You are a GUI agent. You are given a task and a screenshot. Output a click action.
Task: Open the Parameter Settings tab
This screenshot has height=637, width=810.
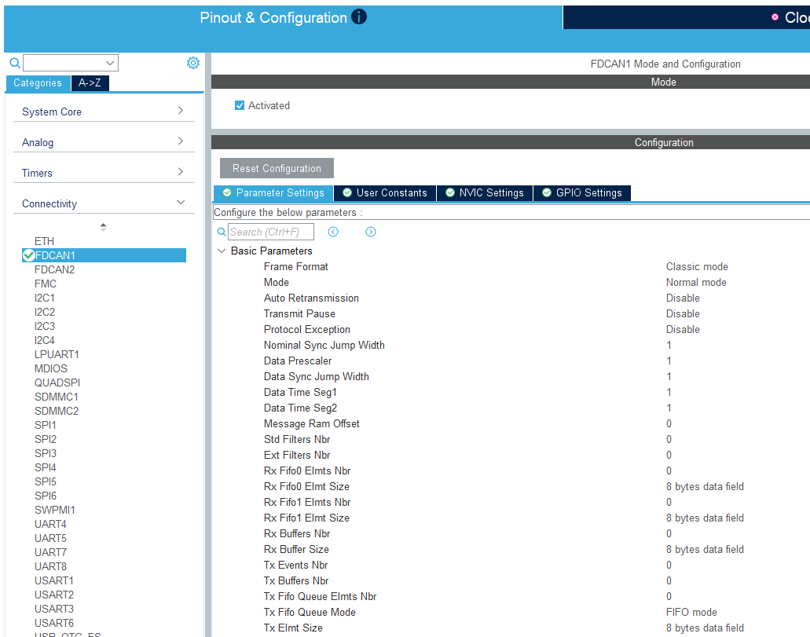pos(273,193)
